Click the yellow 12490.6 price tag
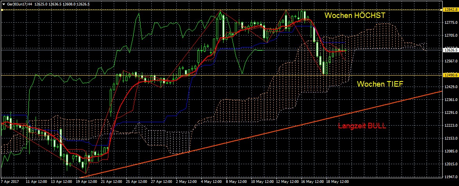Image resolution: width=459 pixels, height=186 pixels. tap(451, 75)
